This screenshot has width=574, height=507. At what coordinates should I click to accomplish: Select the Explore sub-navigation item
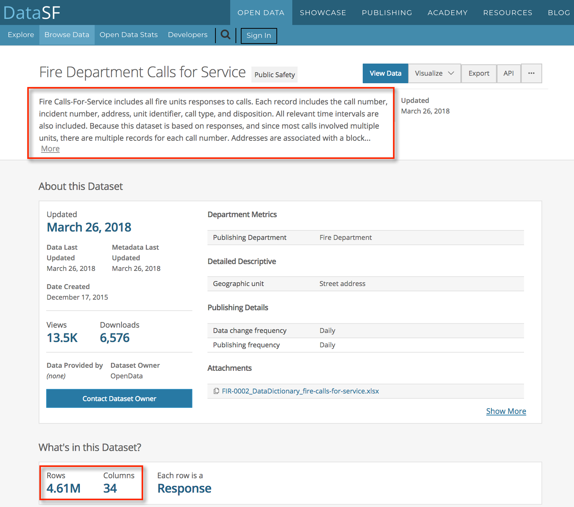click(21, 35)
